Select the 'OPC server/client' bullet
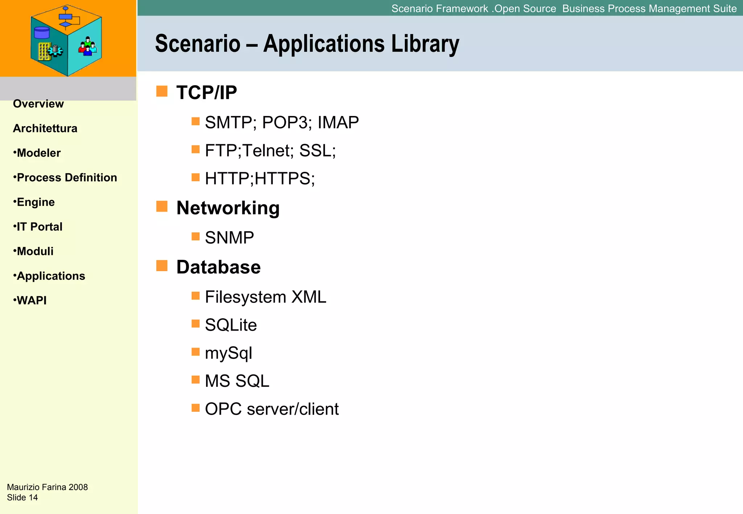Screen dimensions: 743x514 click(x=272, y=409)
